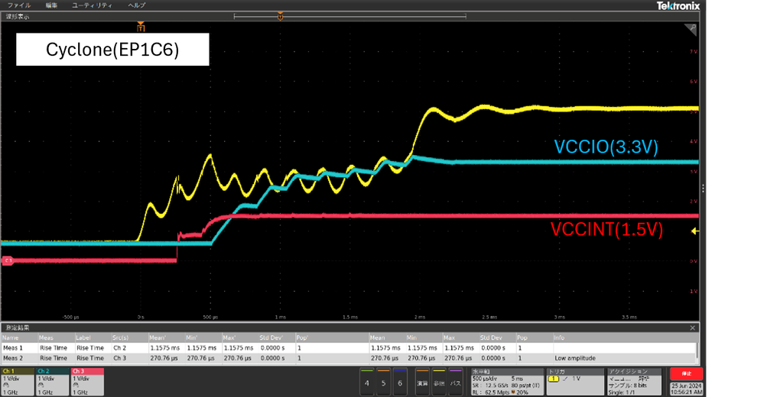Open the trigger (トリガ) settings badge
Image resolution: width=764 pixels, height=397 pixels.
pos(574,382)
